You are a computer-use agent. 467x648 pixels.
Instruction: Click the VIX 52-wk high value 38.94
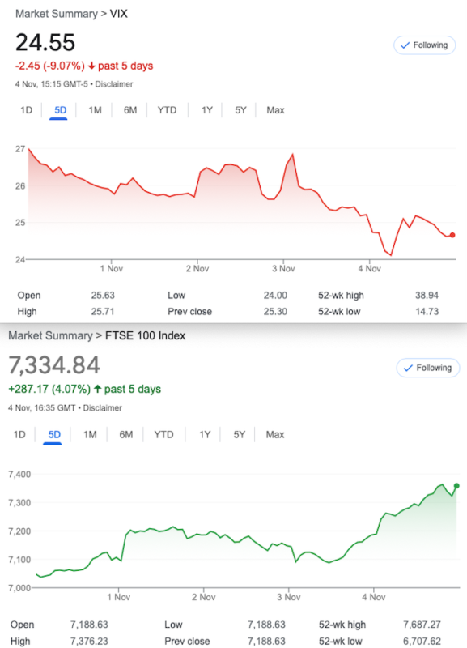coord(427,296)
